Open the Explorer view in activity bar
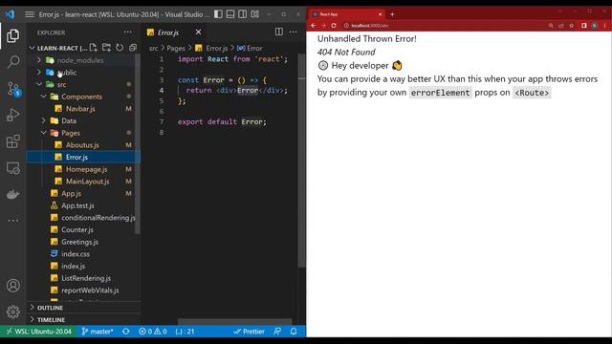 click(x=12, y=36)
